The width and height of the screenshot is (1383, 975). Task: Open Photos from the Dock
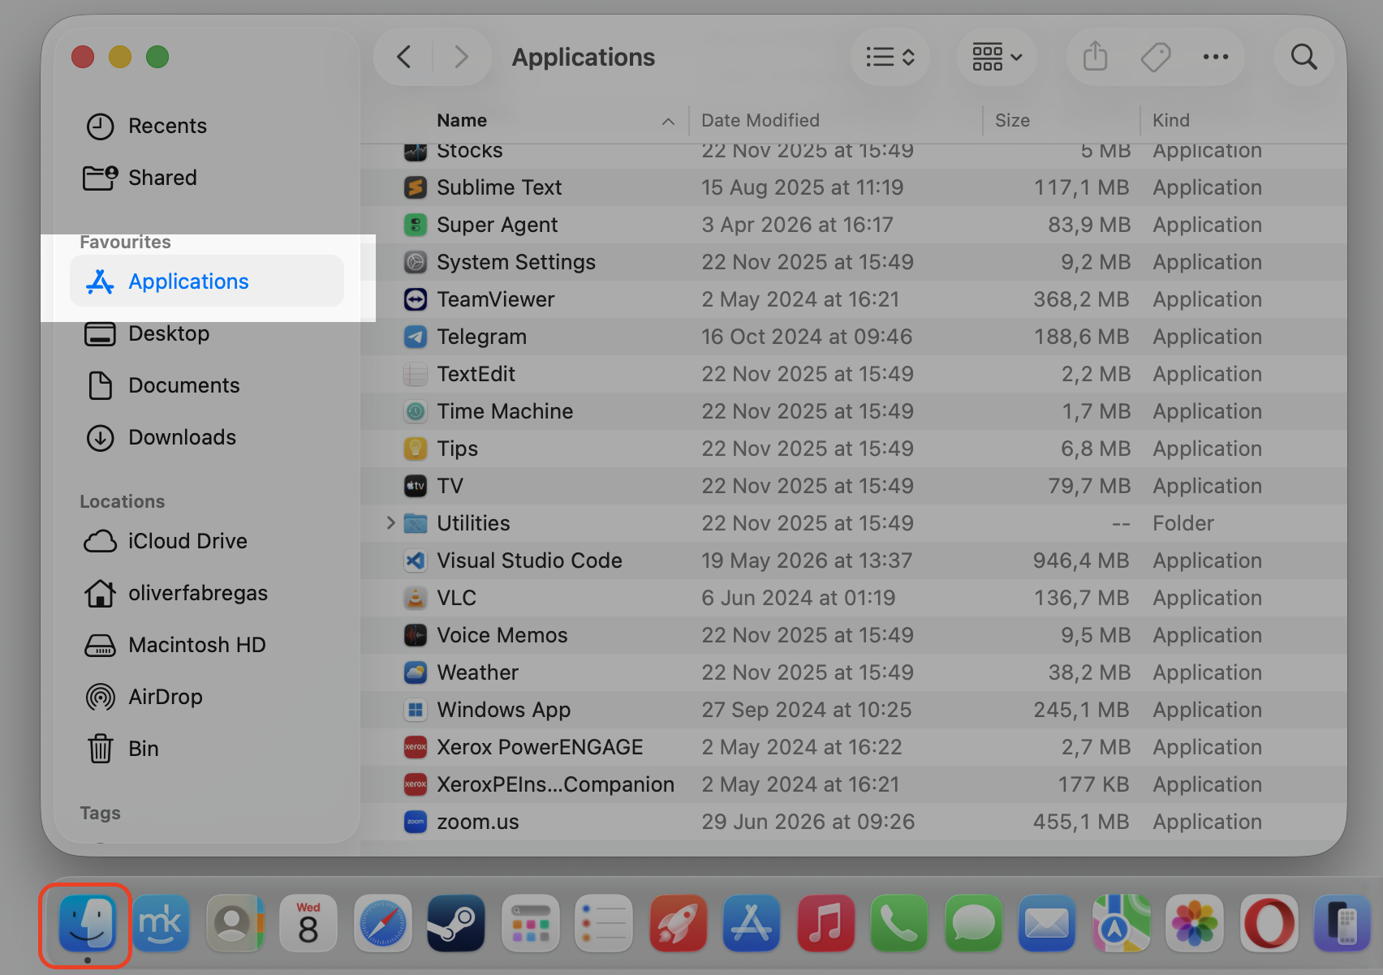tap(1195, 923)
